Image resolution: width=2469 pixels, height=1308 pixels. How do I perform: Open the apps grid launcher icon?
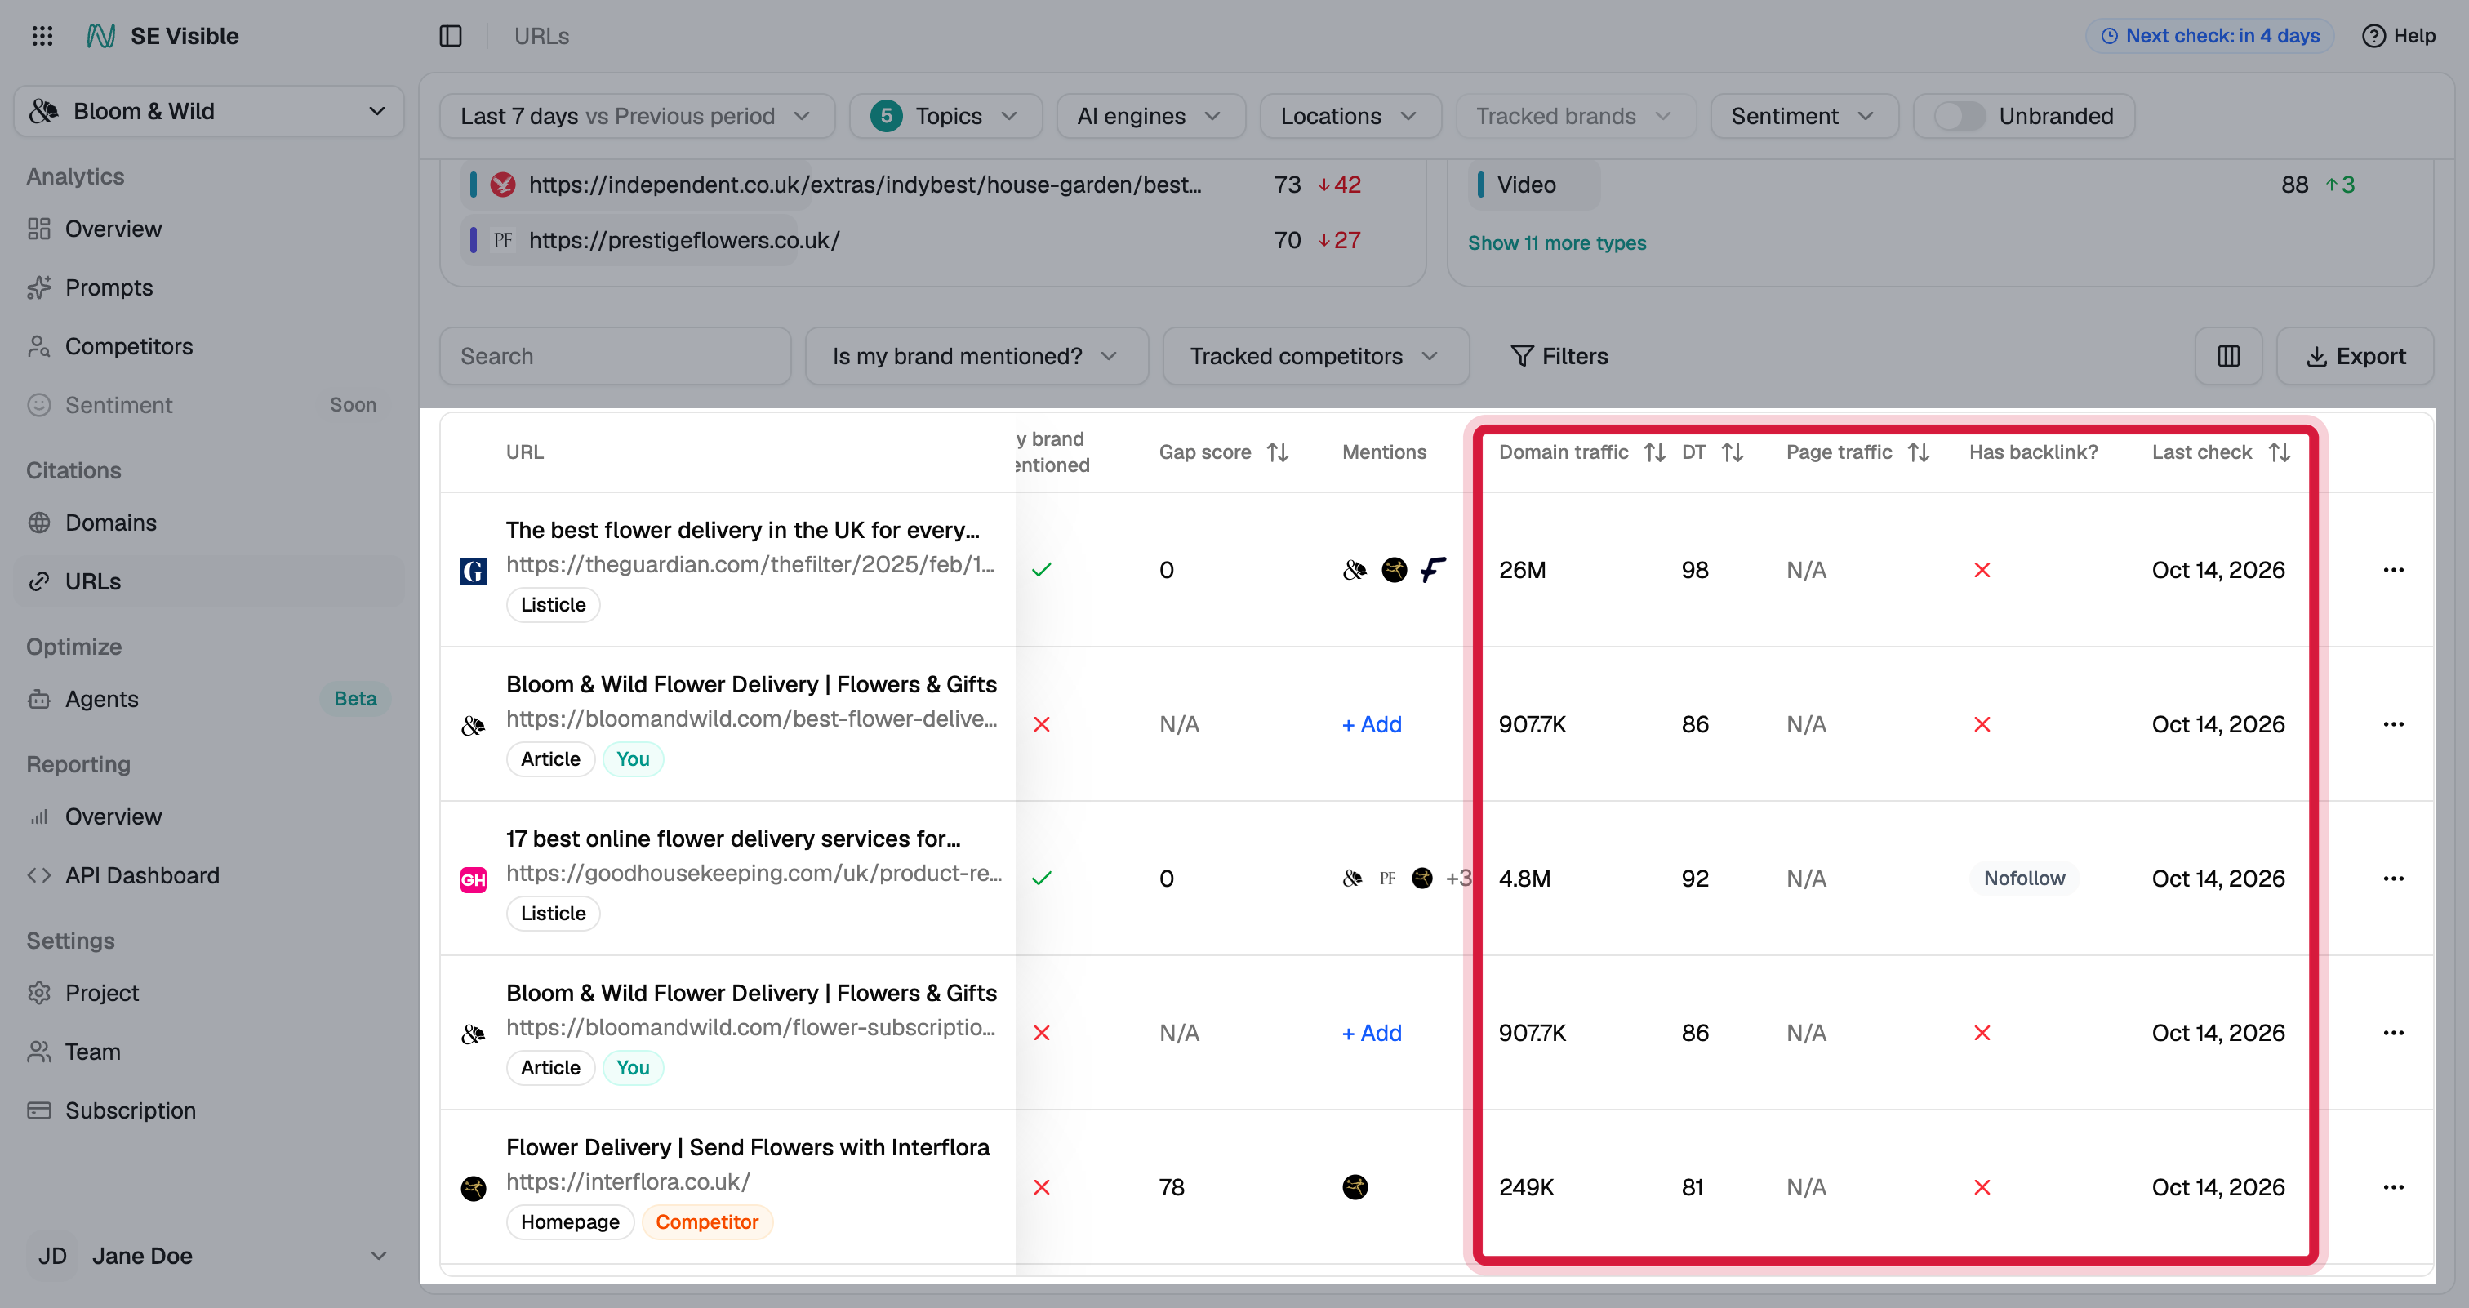tap(42, 37)
